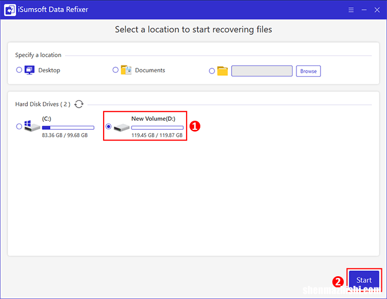Select the Documents location radio button
This screenshot has width=387, height=299.
116,70
